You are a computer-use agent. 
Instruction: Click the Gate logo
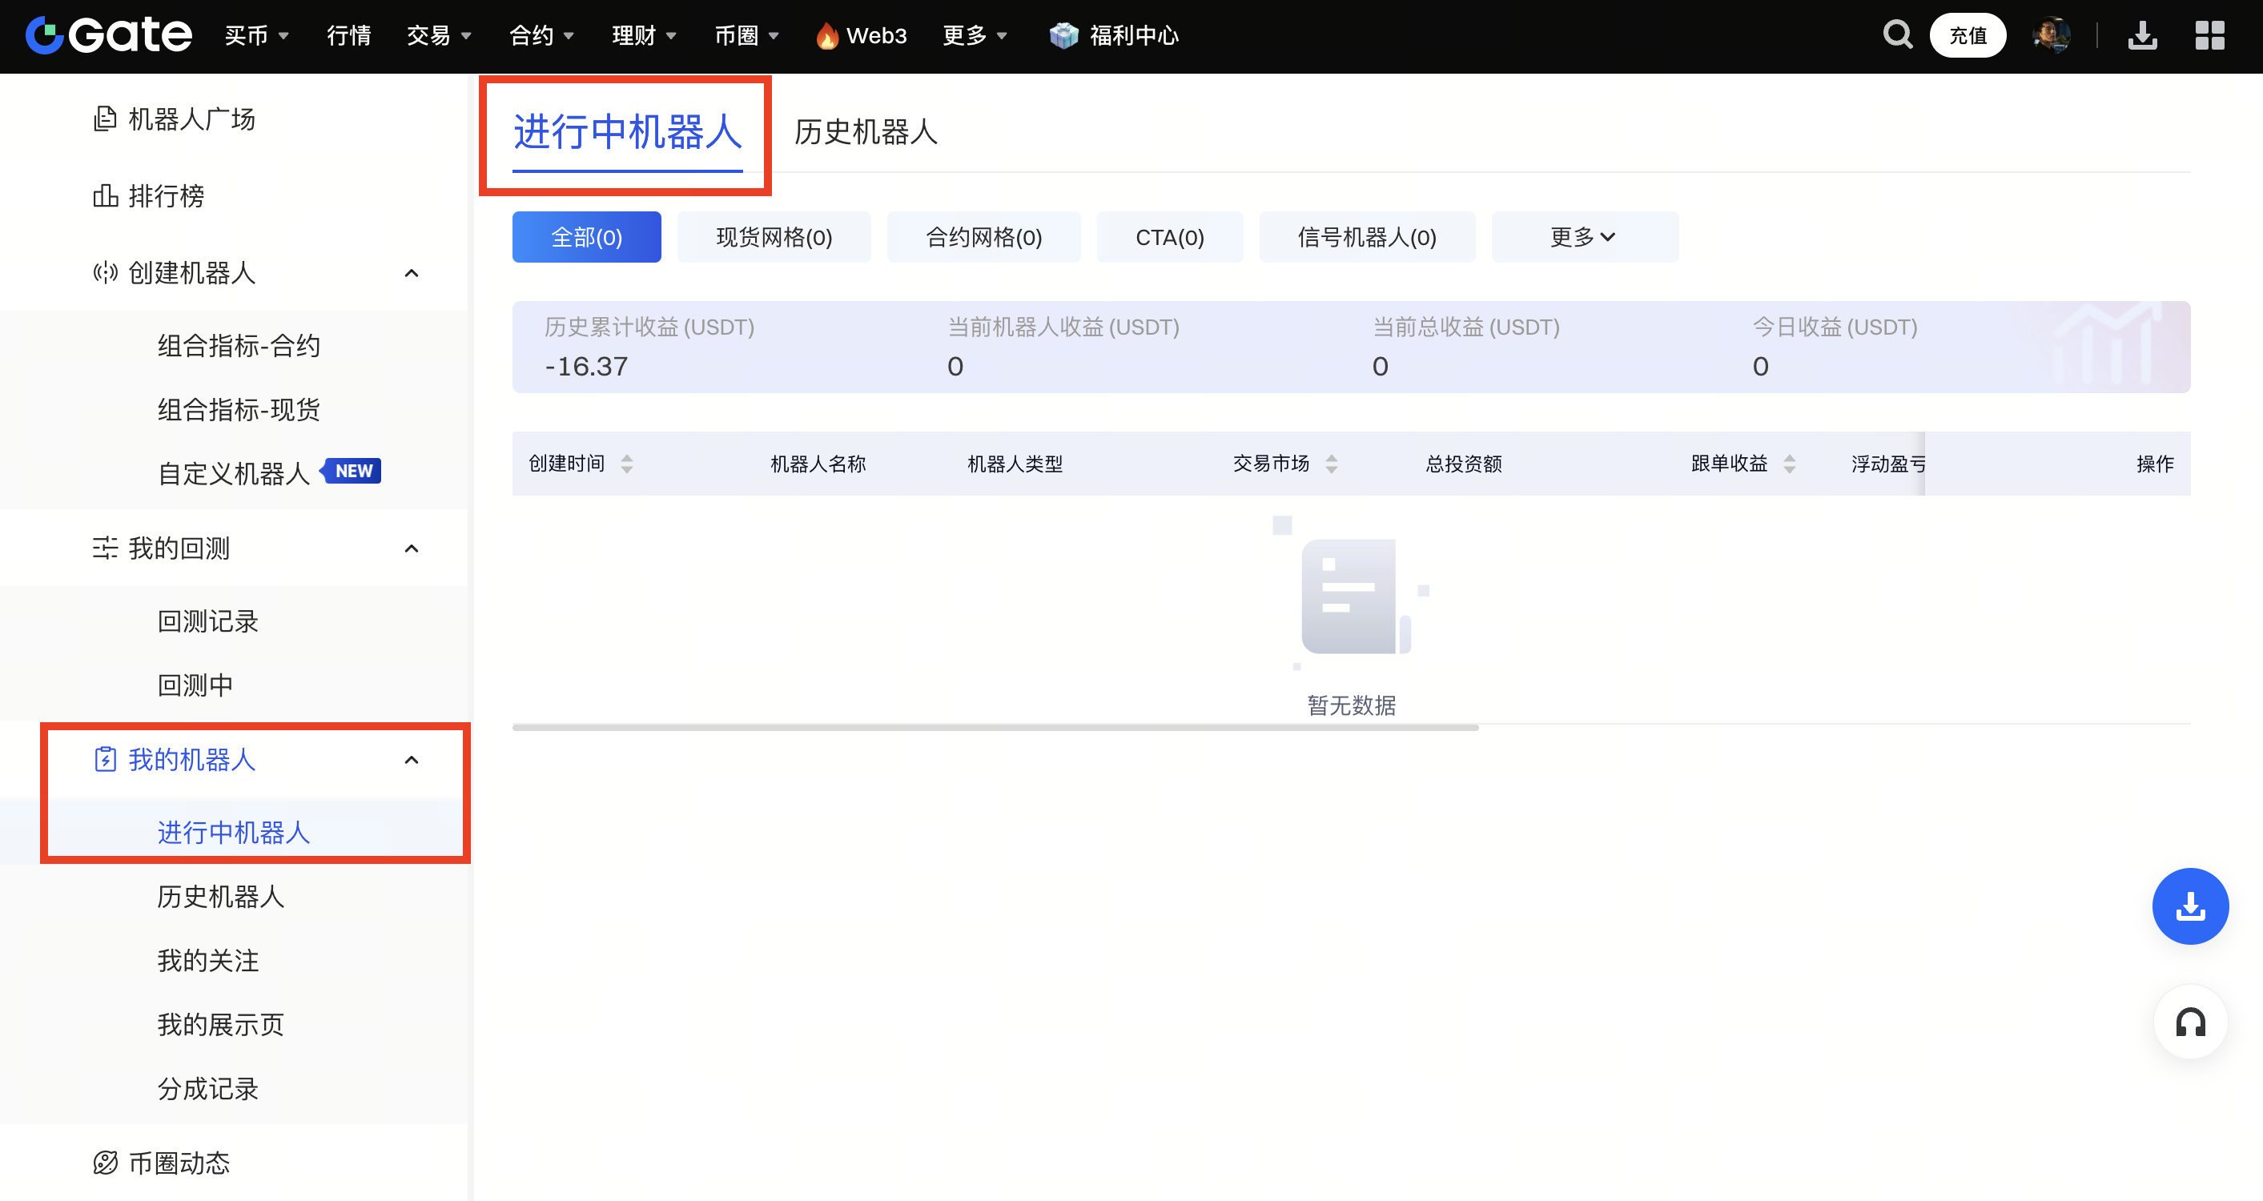(x=109, y=35)
